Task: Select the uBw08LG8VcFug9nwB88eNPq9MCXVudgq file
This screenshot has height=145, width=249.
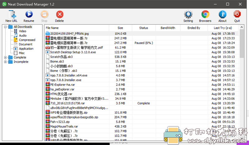Action: pos(79,108)
